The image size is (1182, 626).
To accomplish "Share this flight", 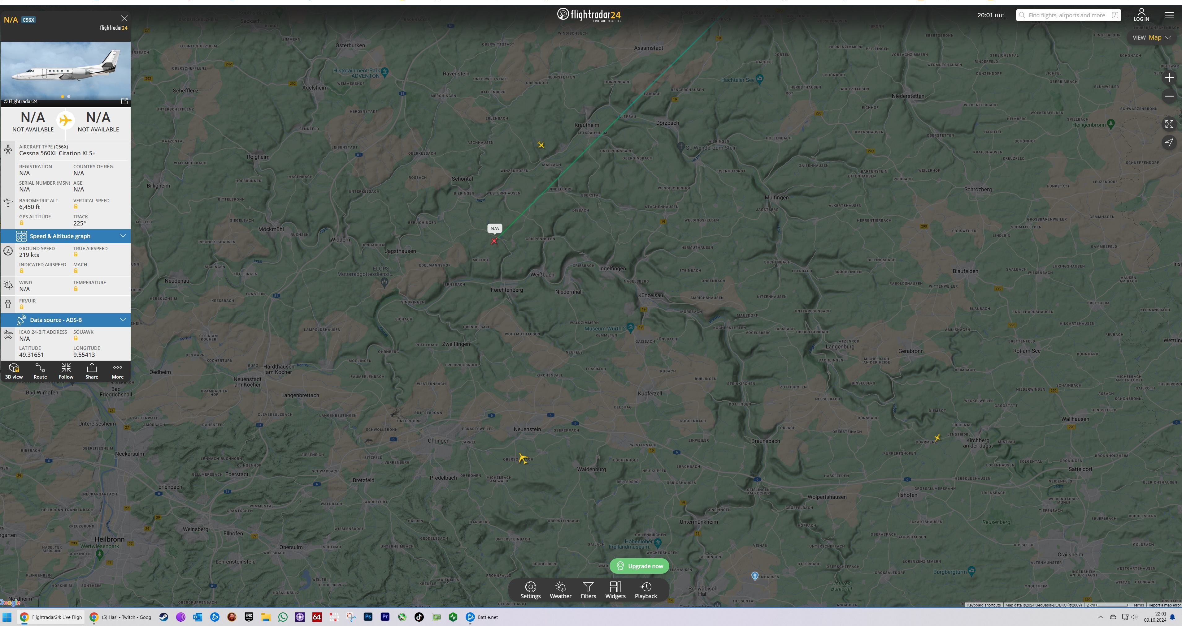I will 92,371.
